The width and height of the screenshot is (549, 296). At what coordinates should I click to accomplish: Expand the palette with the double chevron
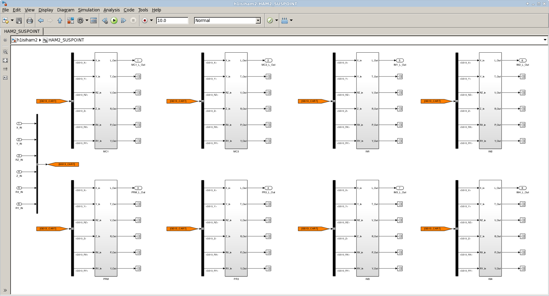5,290
